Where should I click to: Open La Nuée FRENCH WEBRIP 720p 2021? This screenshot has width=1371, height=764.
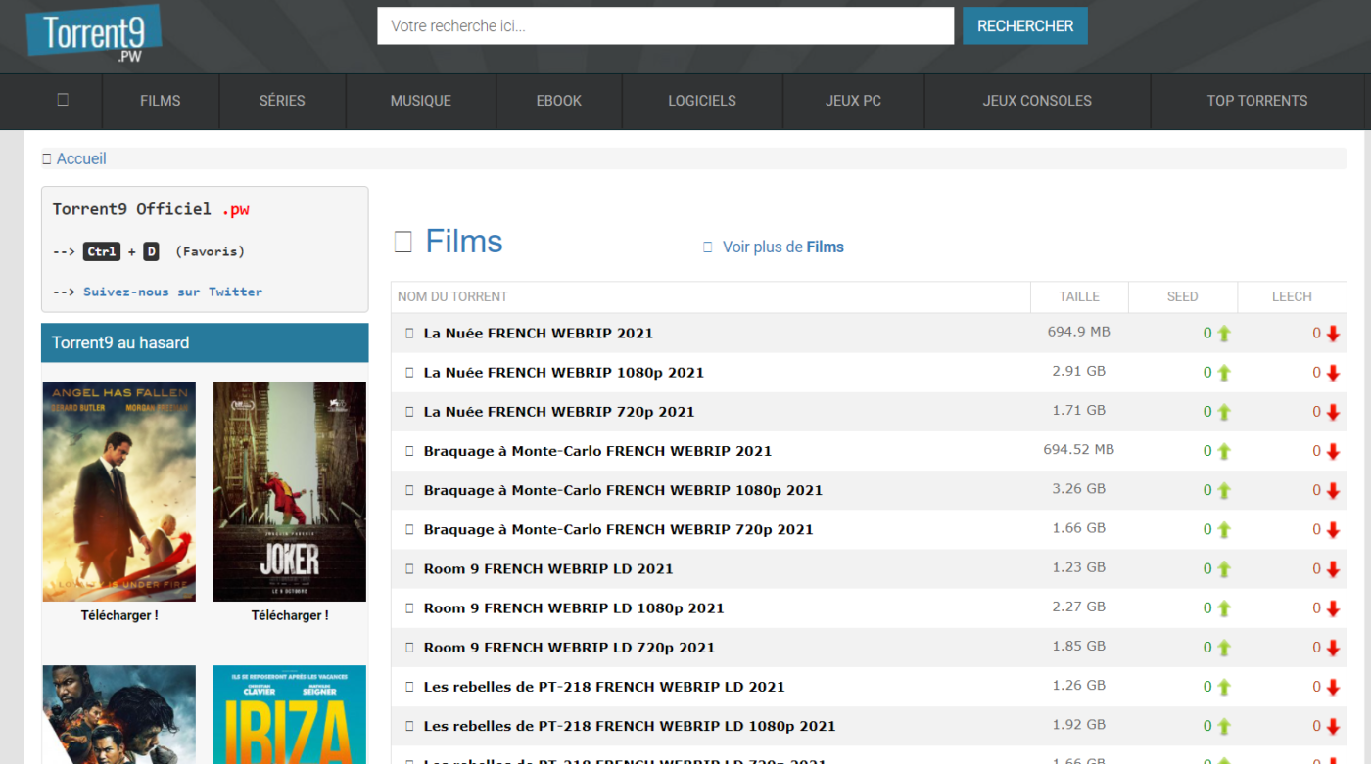559,412
